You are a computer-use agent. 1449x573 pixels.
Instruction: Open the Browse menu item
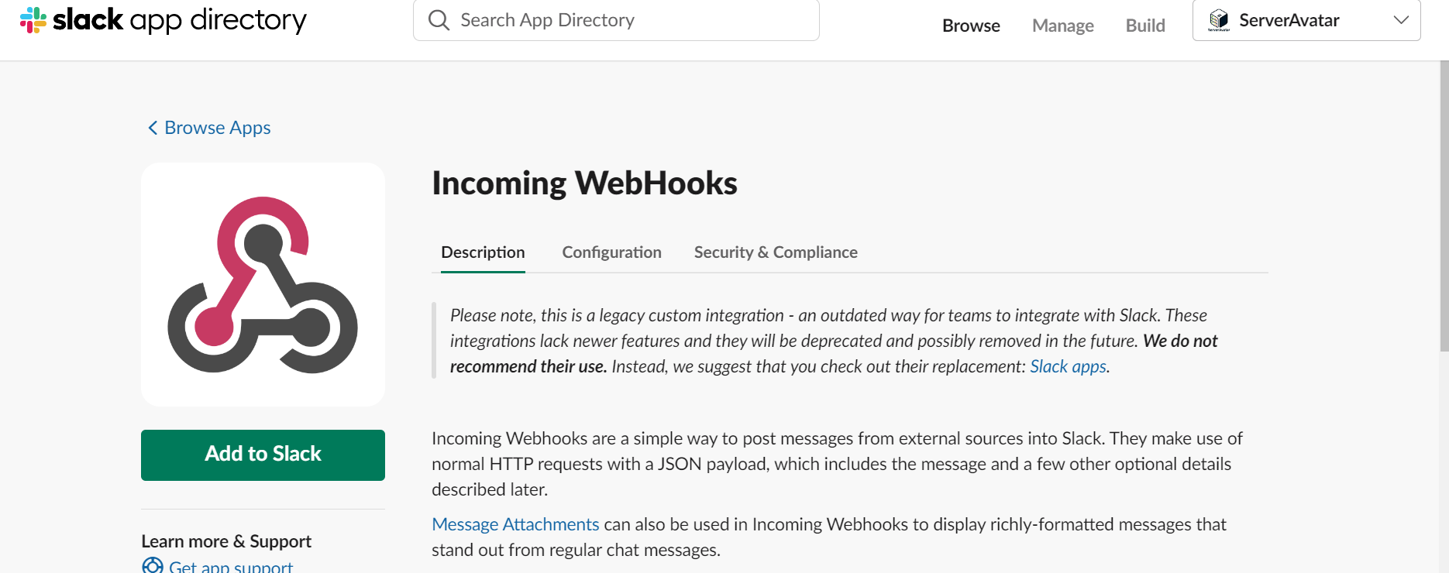pyautogui.click(x=971, y=26)
